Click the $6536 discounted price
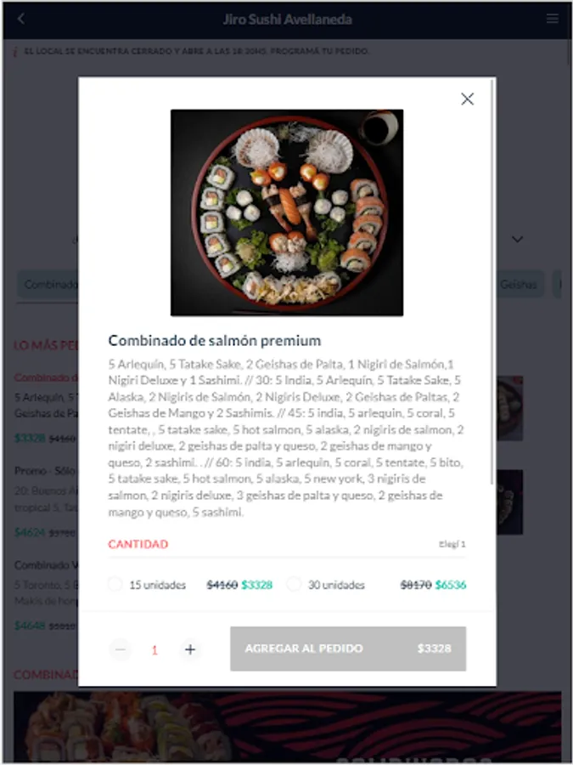Viewport: 573px width, 765px height. pos(451,585)
